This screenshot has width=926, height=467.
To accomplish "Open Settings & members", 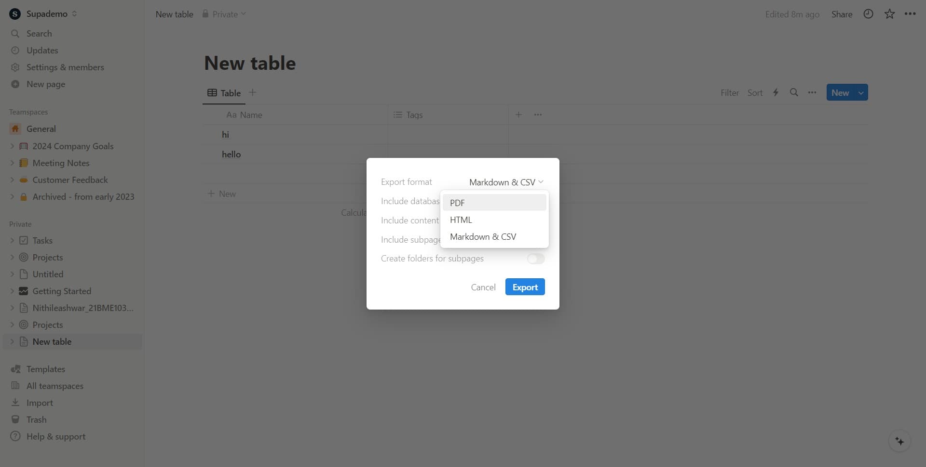I will 65,67.
